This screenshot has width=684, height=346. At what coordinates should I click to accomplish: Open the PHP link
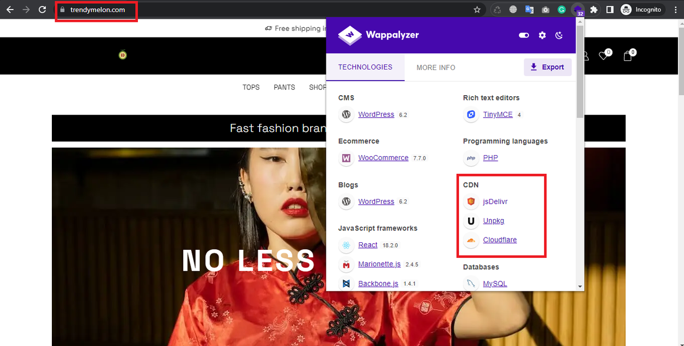click(x=491, y=158)
